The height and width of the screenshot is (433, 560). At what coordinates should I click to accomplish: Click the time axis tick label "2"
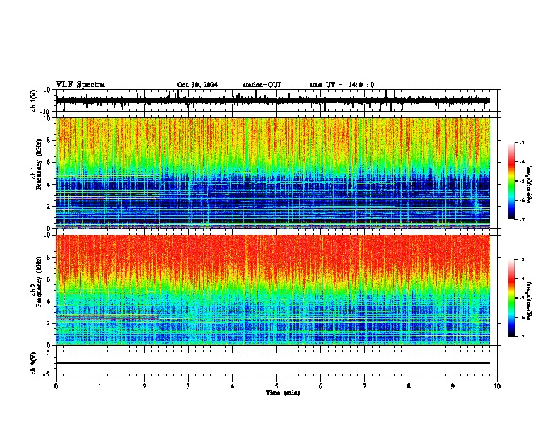[x=144, y=386]
